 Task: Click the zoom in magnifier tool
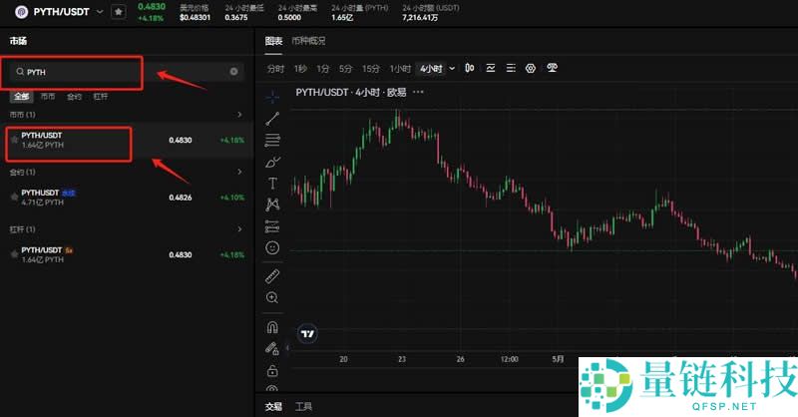click(x=272, y=297)
